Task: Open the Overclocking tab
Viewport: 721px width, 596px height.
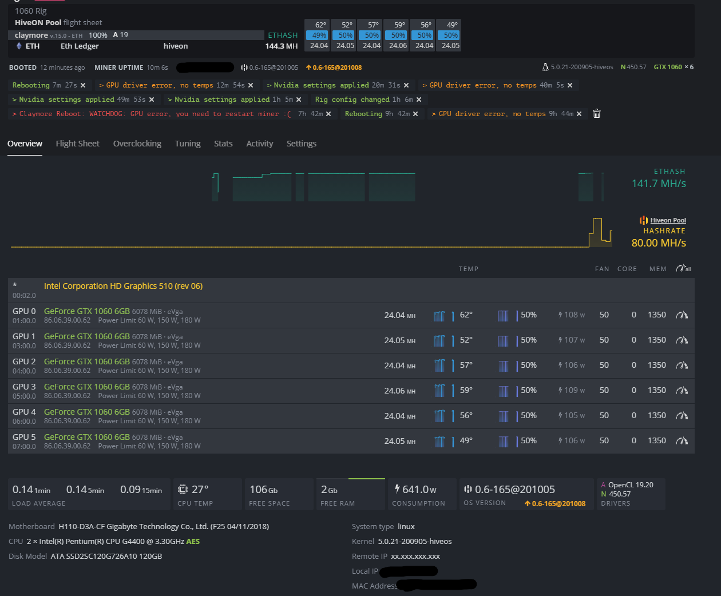Action: 137,144
